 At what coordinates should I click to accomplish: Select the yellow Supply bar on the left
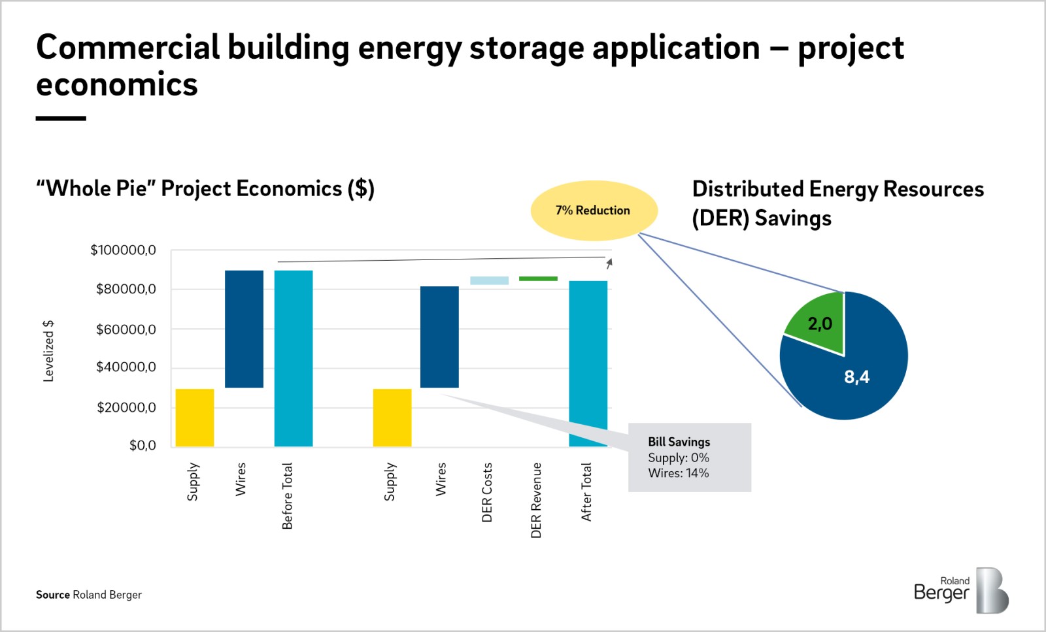tap(194, 417)
